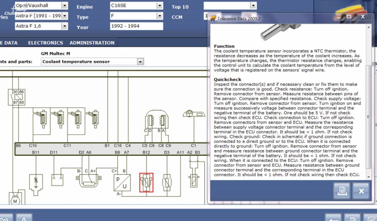377x221 pixels.
Task: Click pin label C1 on the ECU
Action: click(x=194, y=145)
